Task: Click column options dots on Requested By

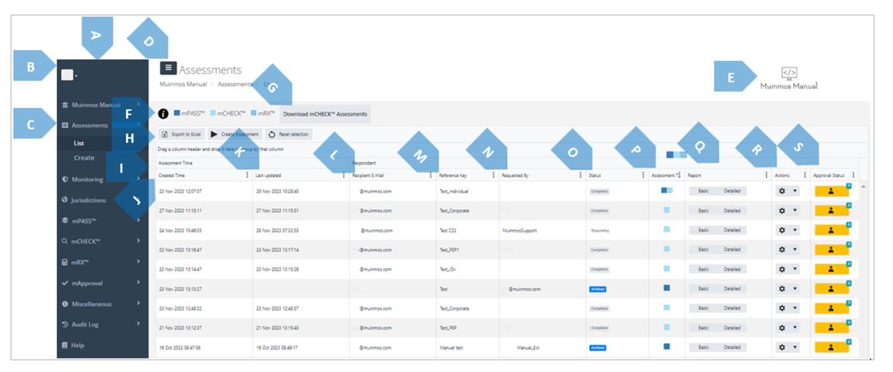Action: (580, 175)
